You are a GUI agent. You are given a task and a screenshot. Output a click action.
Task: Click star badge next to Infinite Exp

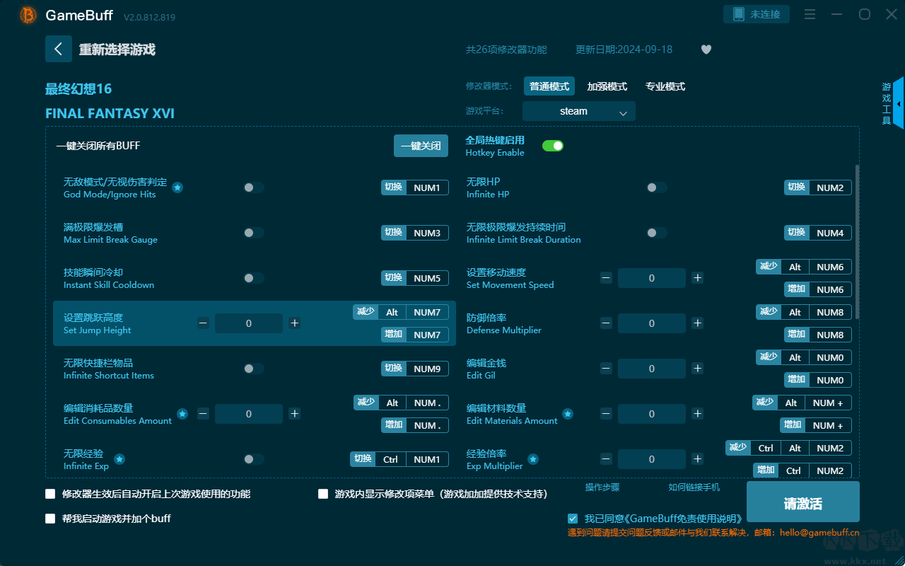pyautogui.click(x=119, y=459)
